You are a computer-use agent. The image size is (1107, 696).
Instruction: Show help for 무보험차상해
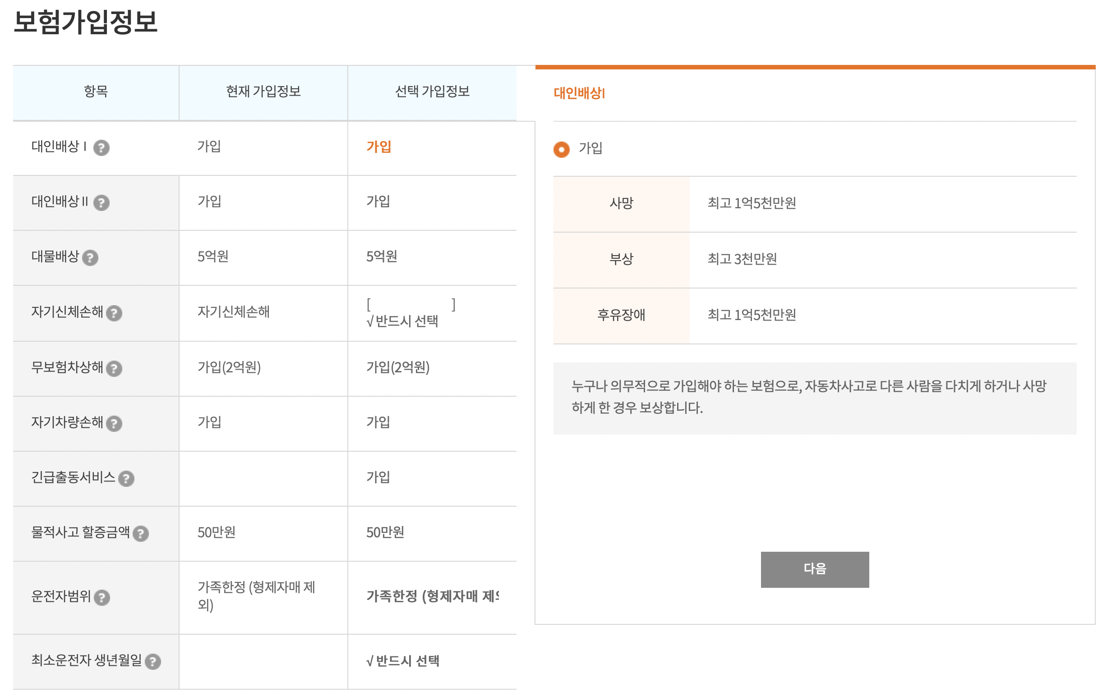tap(114, 368)
